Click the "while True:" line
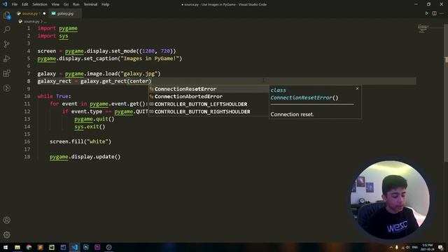Screen dimensions: 448x252 55,97
